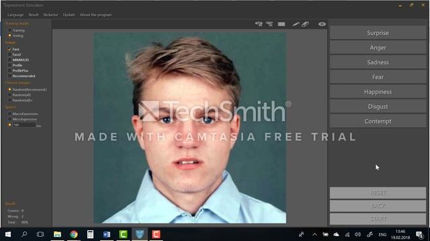The height and width of the screenshot is (241, 430).
Task: Click the link pen tray icon
Action: [x=370, y=234]
